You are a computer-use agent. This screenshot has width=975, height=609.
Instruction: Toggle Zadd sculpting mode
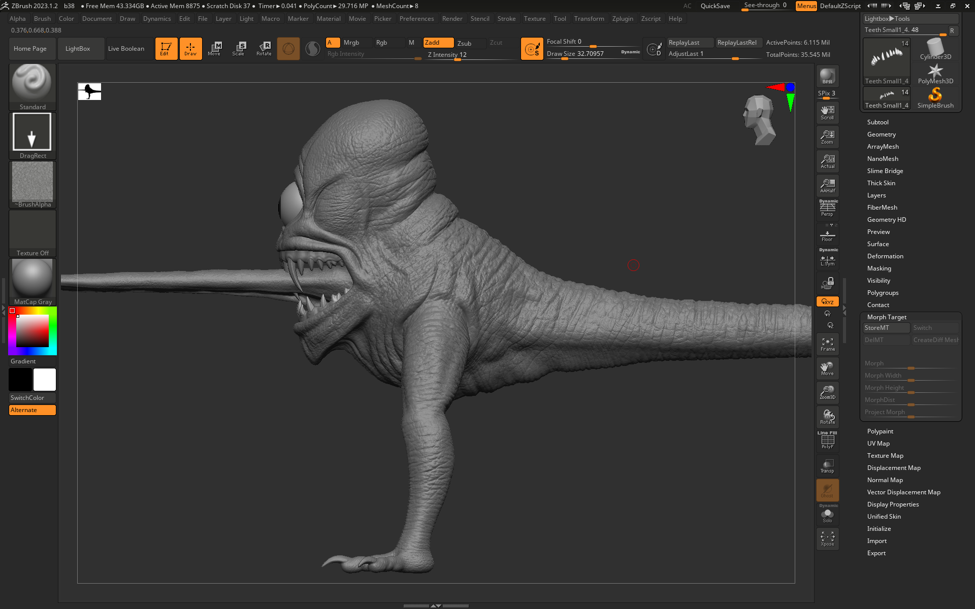pyautogui.click(x=438, y=43)
